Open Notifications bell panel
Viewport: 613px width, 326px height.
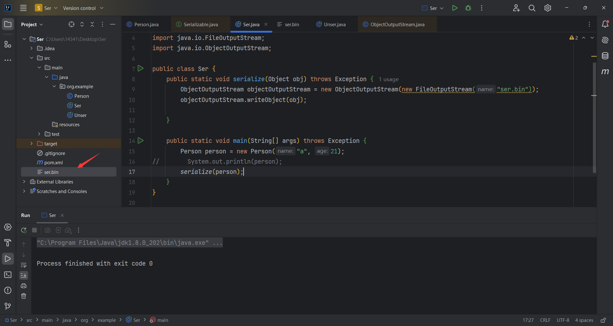click(605, 24)
